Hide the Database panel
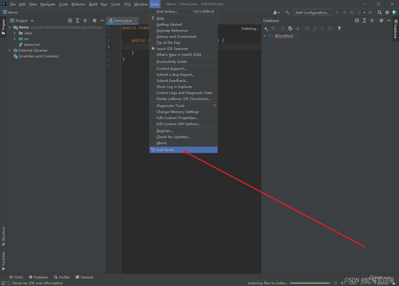This screenshot has width=399, height=286. [x=389, y=20]
